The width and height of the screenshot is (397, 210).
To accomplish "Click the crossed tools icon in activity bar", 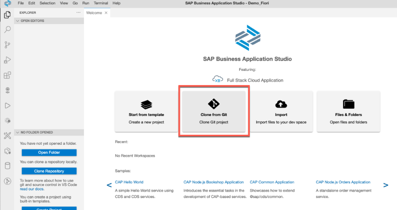I will (x=7, y=136).
